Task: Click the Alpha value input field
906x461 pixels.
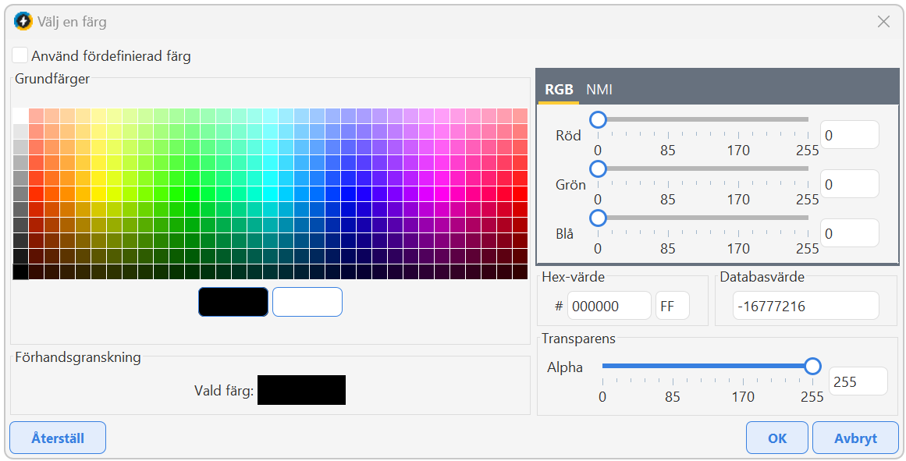Action: (x=858, y=381)
